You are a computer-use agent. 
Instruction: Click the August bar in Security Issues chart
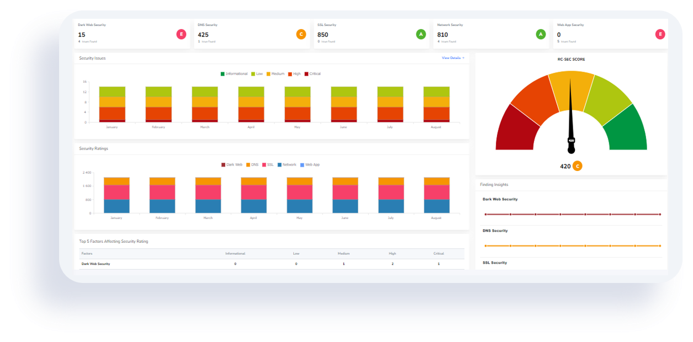click(436, 105)
